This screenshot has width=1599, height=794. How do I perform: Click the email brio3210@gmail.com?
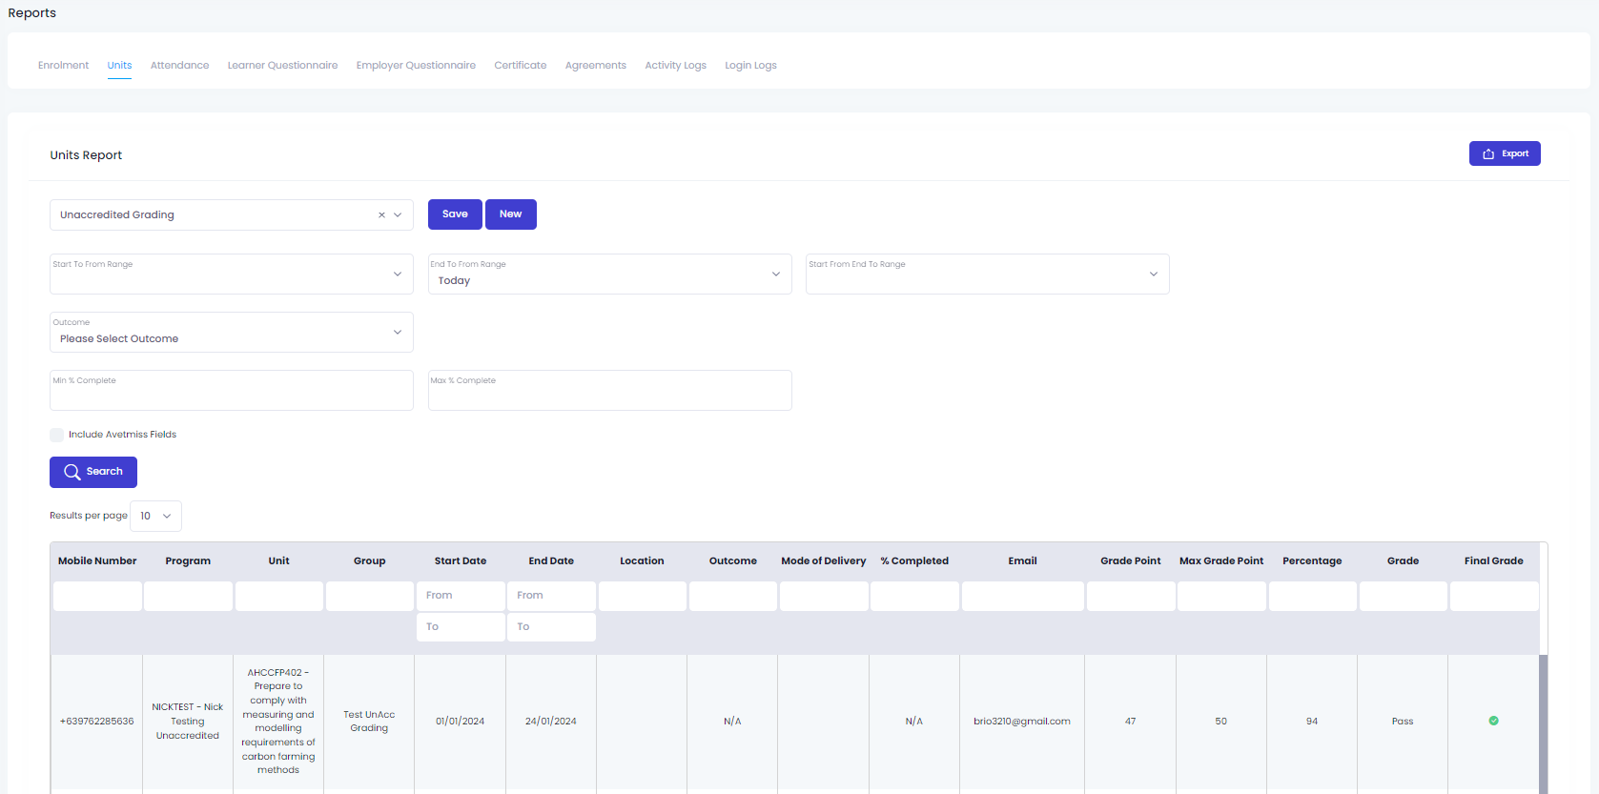(1022, 722)
